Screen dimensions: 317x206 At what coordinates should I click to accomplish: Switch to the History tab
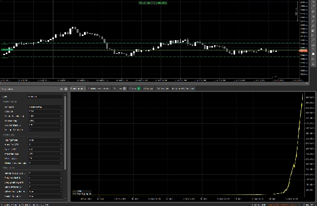pos(148,89)
